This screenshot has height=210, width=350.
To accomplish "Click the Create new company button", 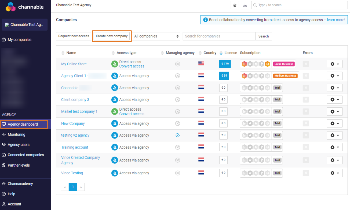I will [112, 36].
